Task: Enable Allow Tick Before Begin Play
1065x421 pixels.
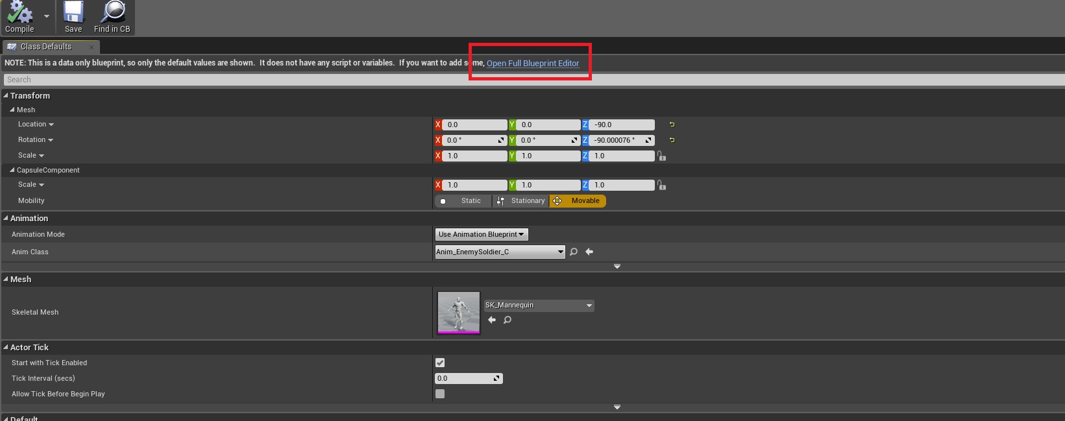Action: pyautogui.click(x=440, y=394)
